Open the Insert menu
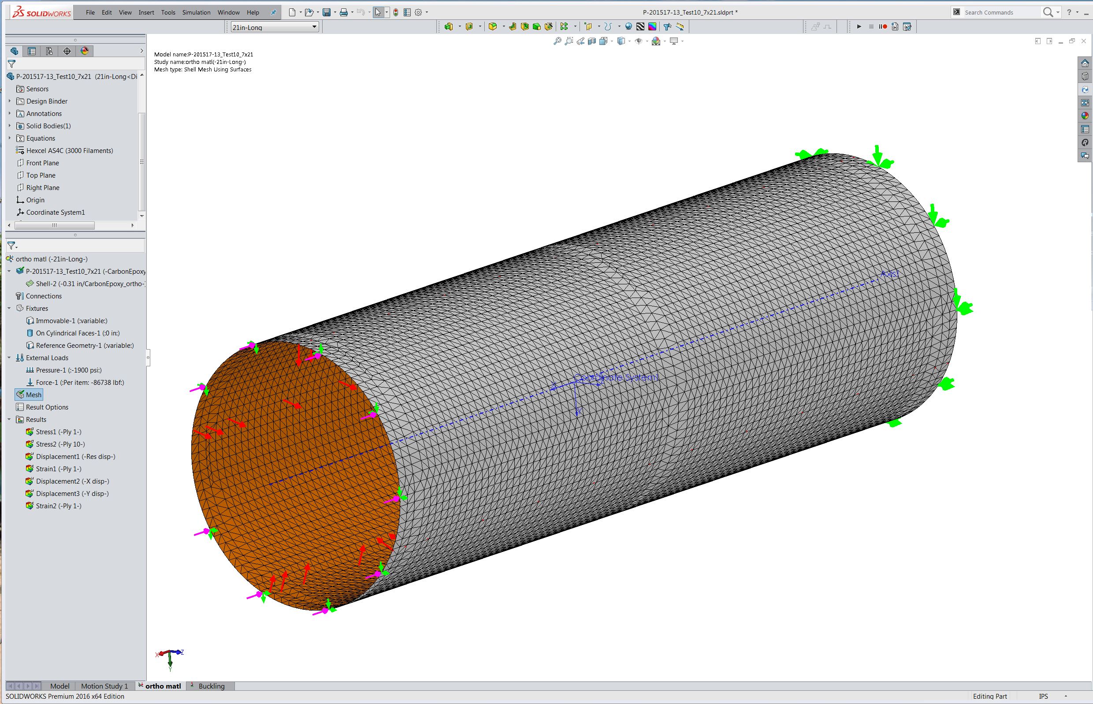 point(146,12)
